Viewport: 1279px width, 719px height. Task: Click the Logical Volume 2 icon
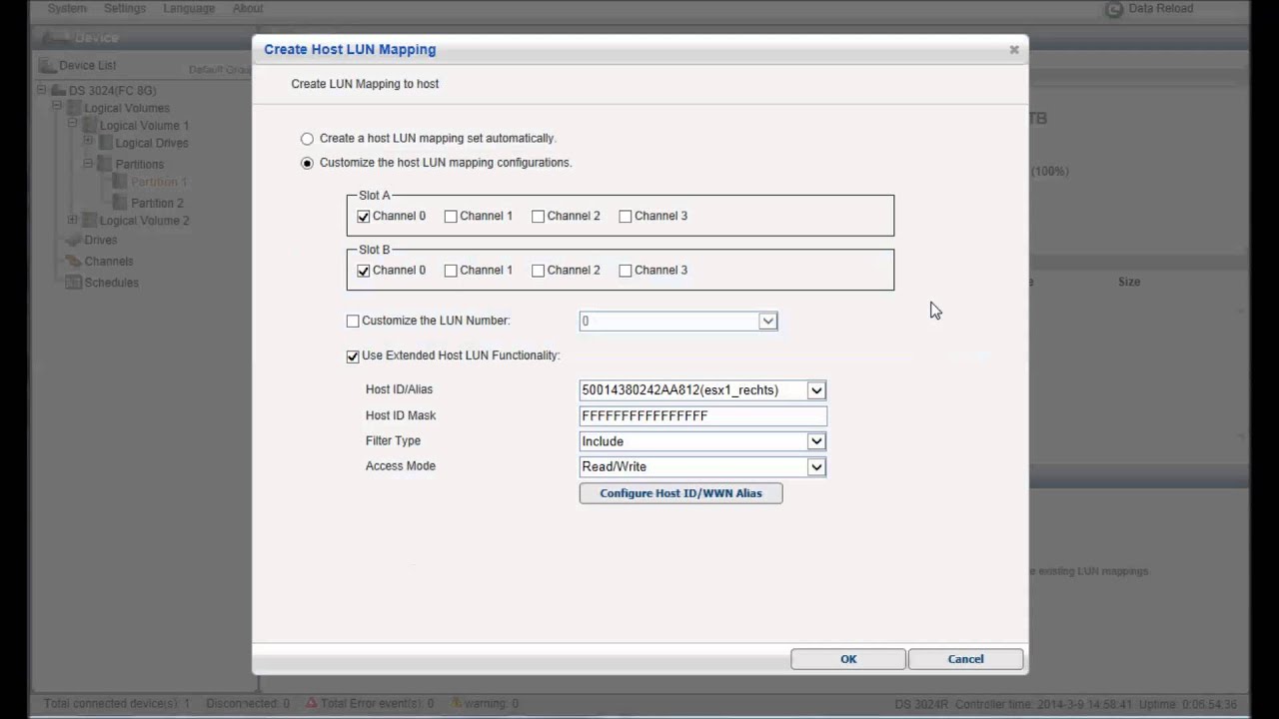pos(89,221)
